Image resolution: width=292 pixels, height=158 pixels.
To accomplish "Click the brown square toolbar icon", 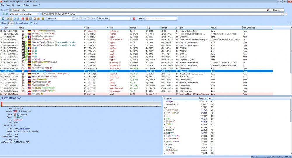I will tap(35, 19).
